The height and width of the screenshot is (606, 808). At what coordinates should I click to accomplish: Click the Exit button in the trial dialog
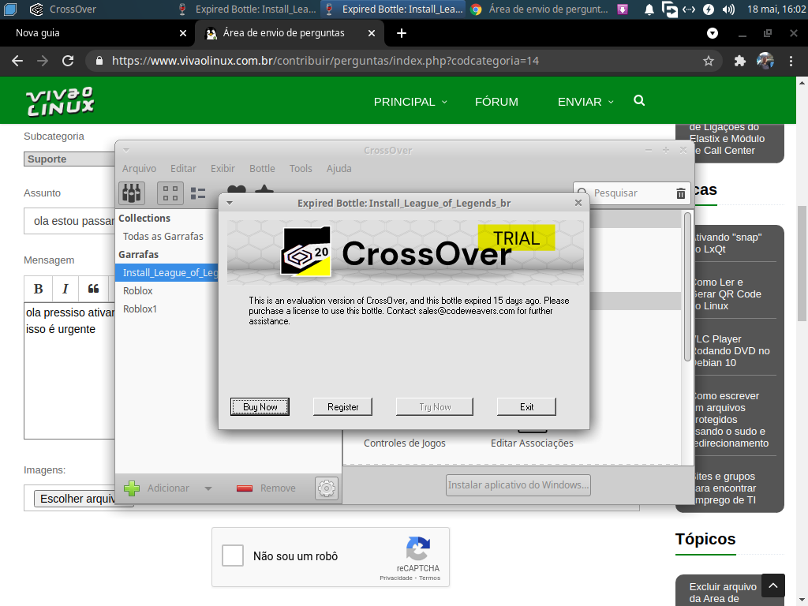point(526,406)
